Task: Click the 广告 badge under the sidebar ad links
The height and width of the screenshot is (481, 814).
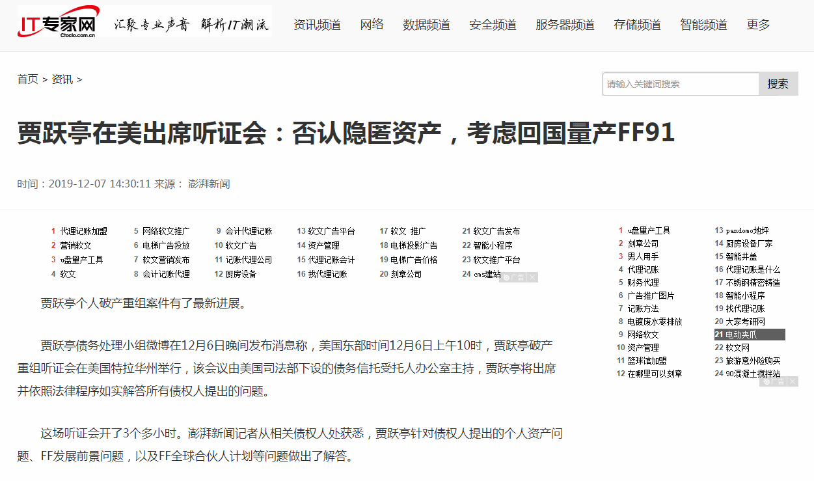Action: (x=774, y=381)
